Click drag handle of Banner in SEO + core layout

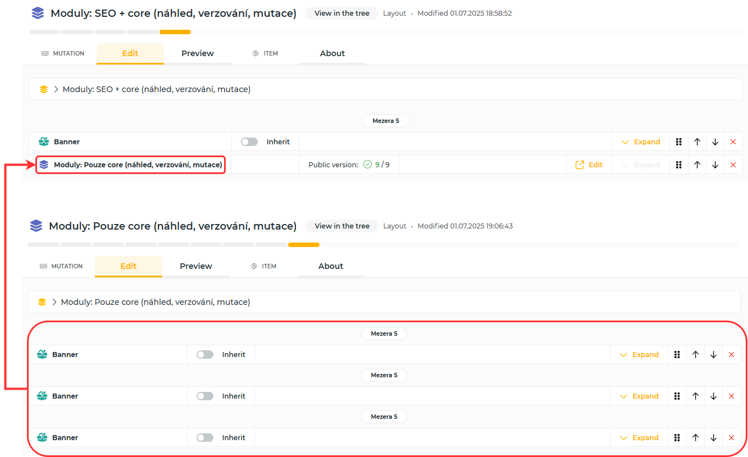pos(679,142)
